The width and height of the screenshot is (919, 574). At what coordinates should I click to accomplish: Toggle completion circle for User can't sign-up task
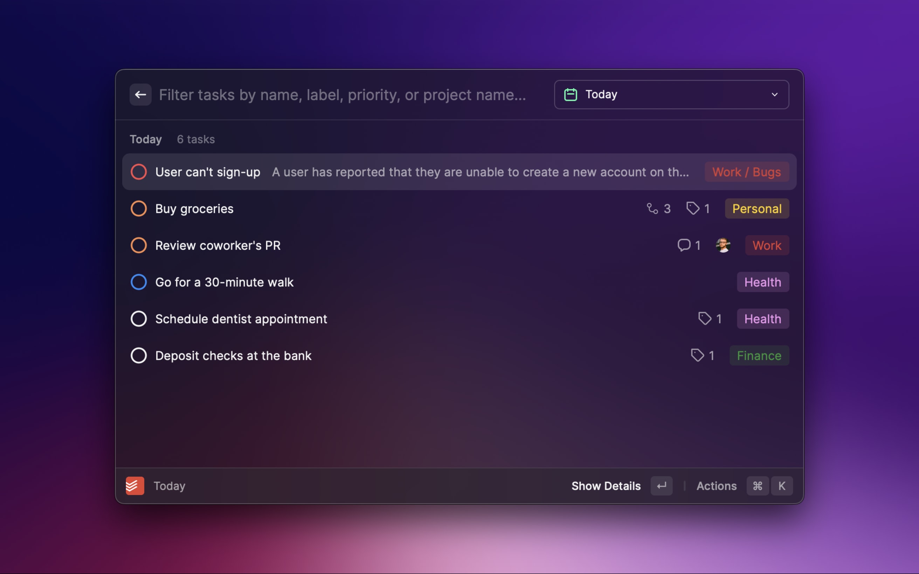click(138, 171)
